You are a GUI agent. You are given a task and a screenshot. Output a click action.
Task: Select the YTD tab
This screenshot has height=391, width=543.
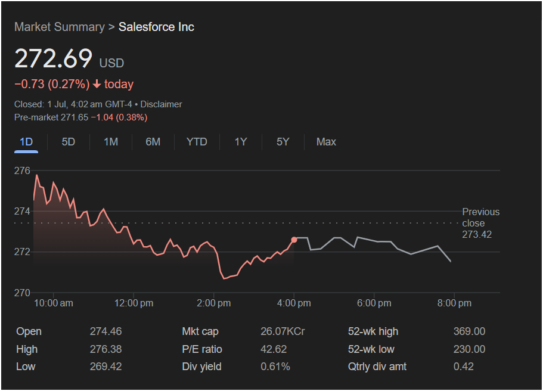197,142
